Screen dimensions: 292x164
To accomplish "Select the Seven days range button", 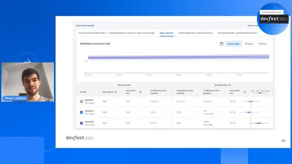I will [x=234, y=44].
